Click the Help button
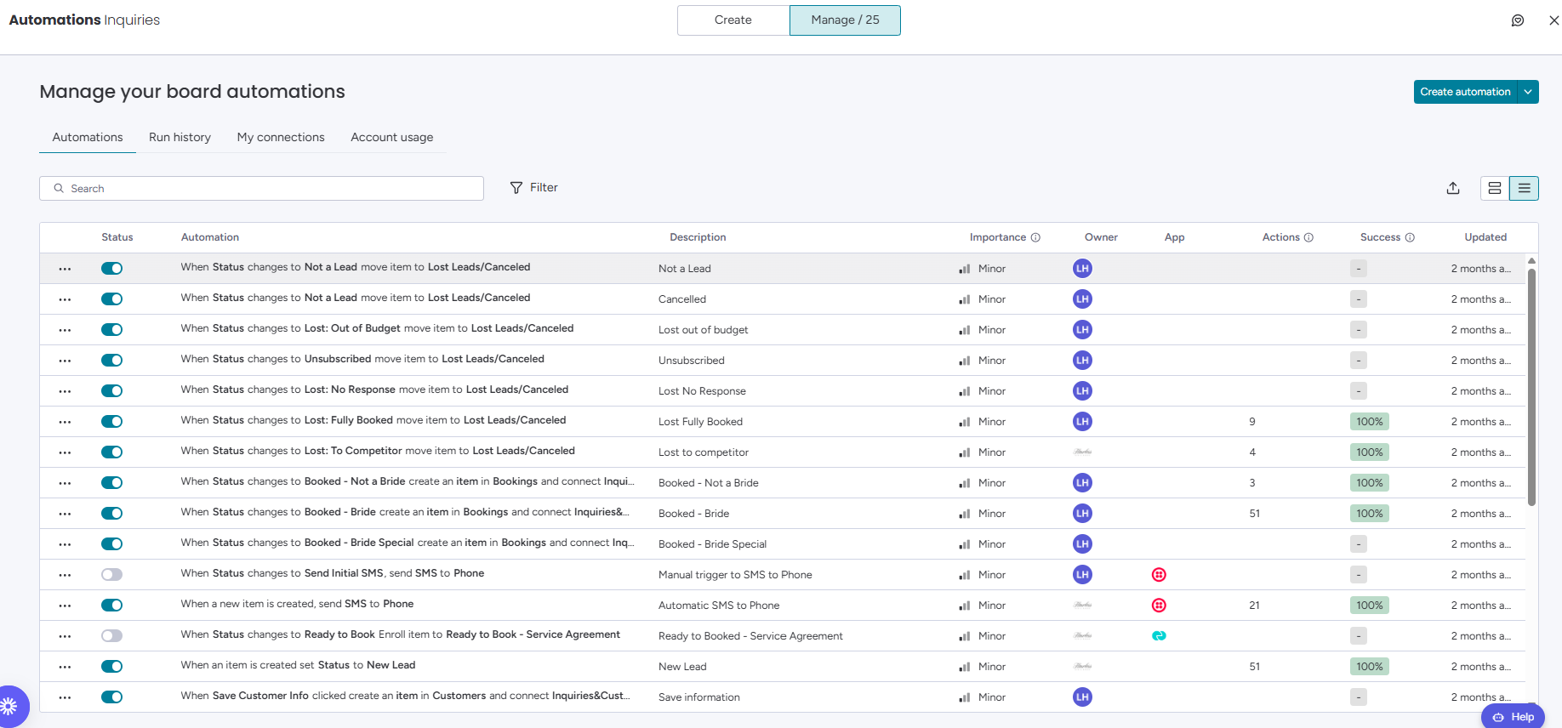 pyautogui.click(x=1513, y=717)
